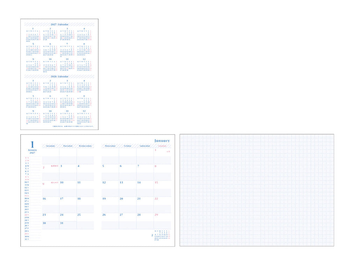Click the January title on the monthly page

click(x=162, y=141)
